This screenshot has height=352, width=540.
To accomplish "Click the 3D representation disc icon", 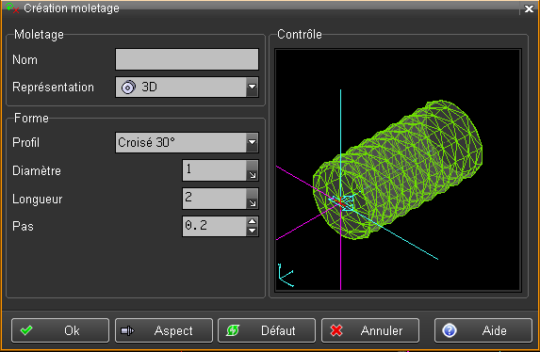I will click(128, 88).
